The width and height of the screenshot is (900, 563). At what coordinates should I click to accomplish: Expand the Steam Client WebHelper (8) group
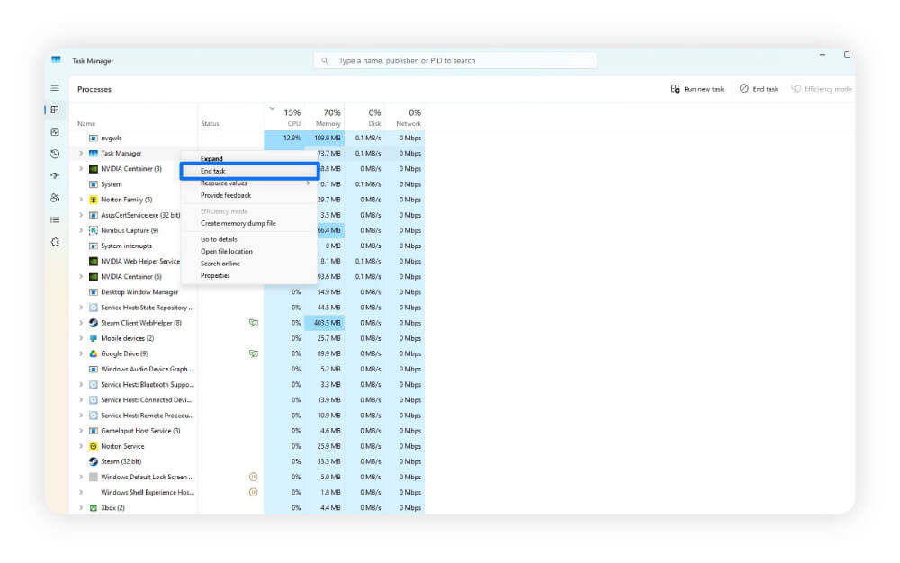pyautogui.click(x=81, y=323)
